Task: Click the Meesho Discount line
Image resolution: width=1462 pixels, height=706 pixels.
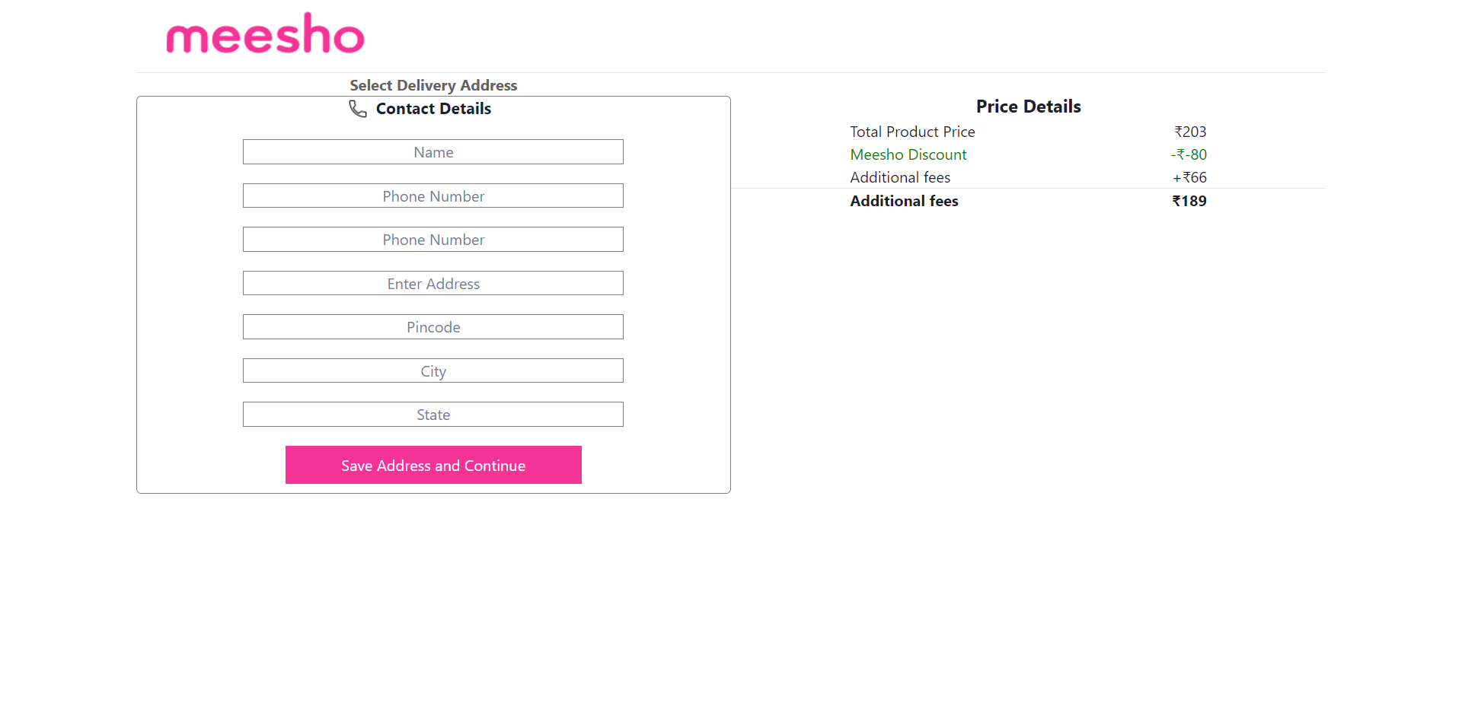Action: pyautogui.click(x=908, y=154)
